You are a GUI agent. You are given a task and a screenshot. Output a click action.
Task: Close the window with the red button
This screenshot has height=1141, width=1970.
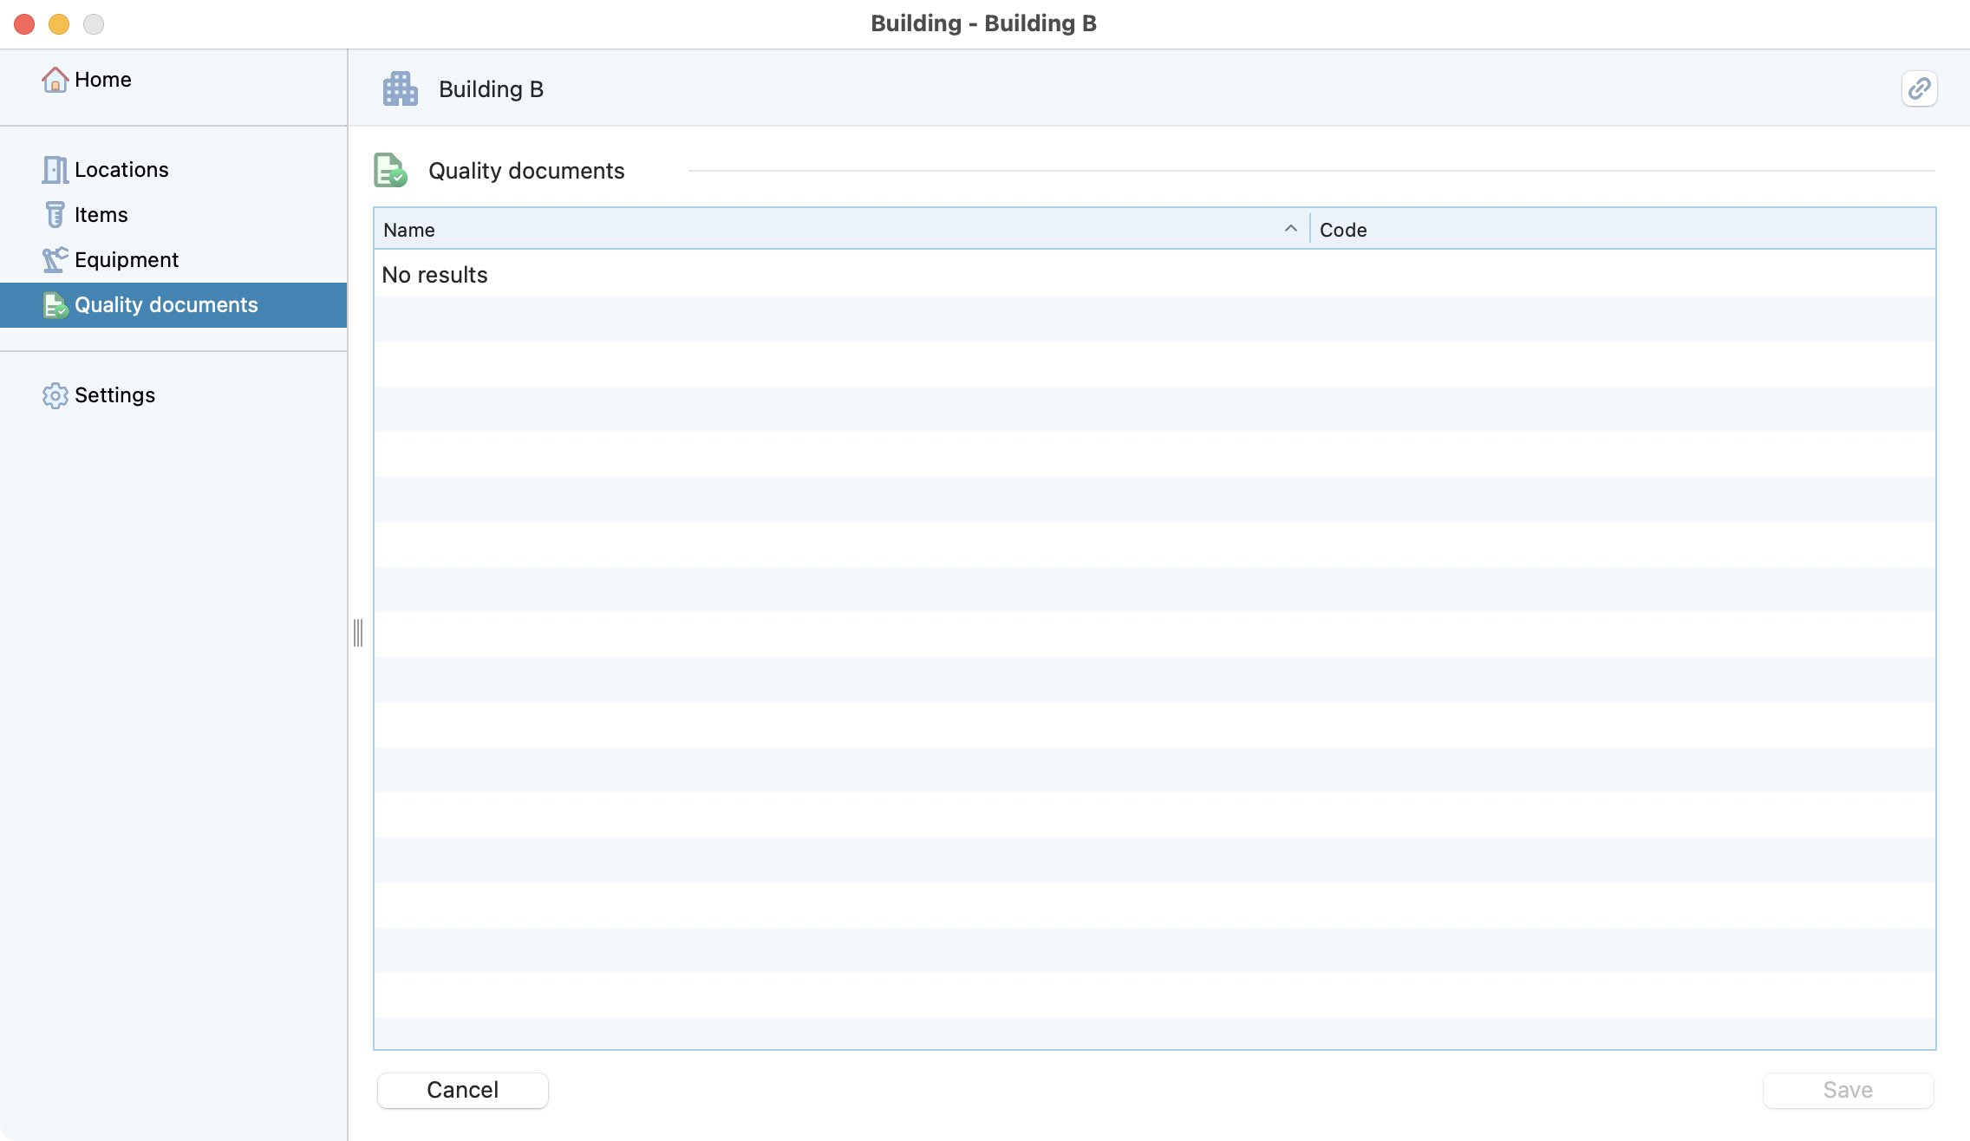(24, 24)
